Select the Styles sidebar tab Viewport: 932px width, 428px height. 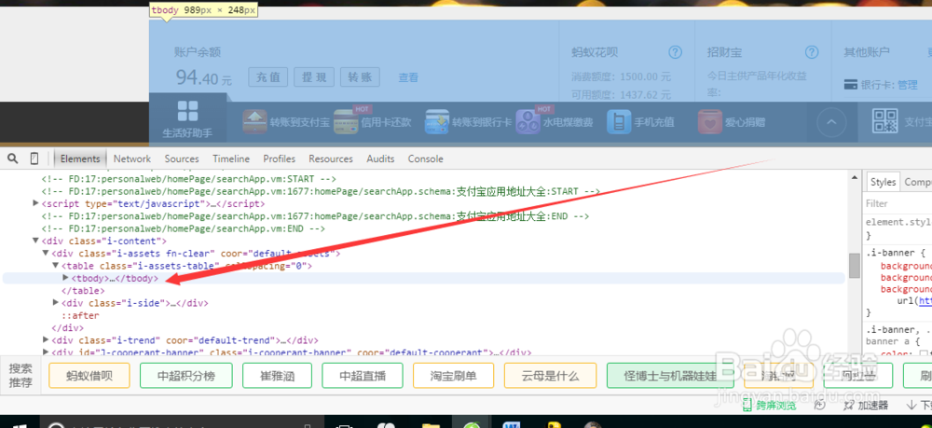[883, 182]
